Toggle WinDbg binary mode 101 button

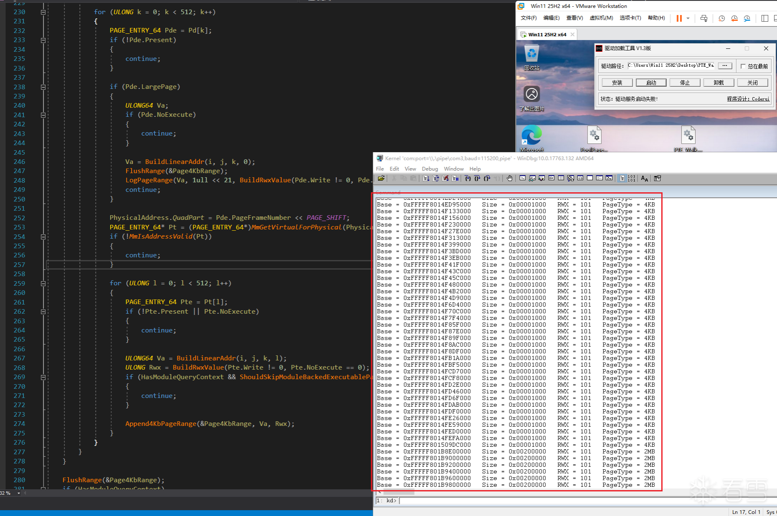point(631,179)
